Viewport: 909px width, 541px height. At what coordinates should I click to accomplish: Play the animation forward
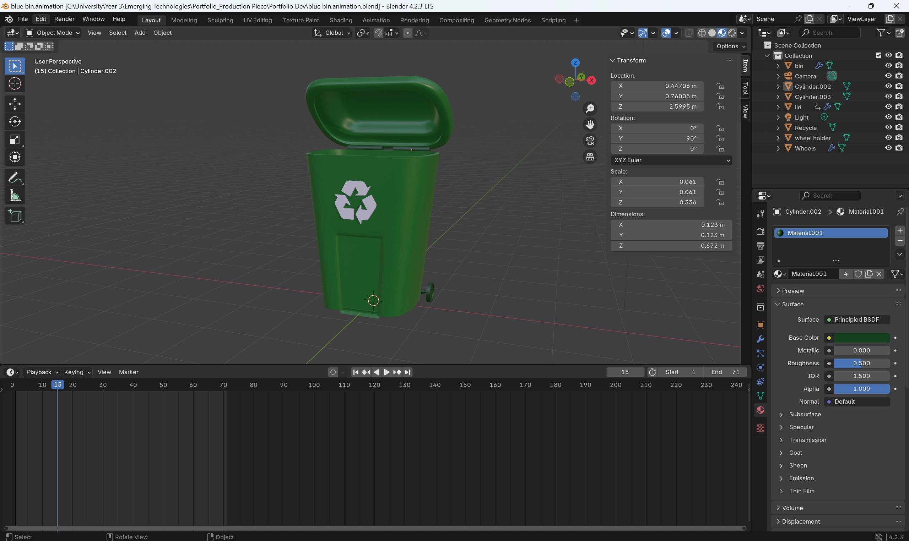point(386,372)
